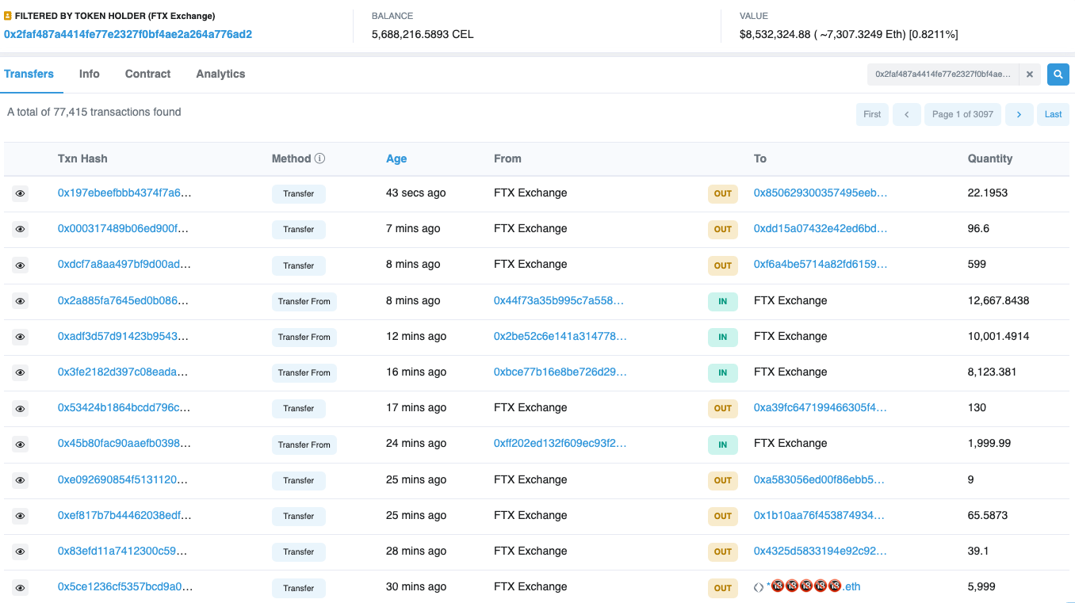The image size is (1075, 603).
Task: Click the address filter search field
Action: 943,74
